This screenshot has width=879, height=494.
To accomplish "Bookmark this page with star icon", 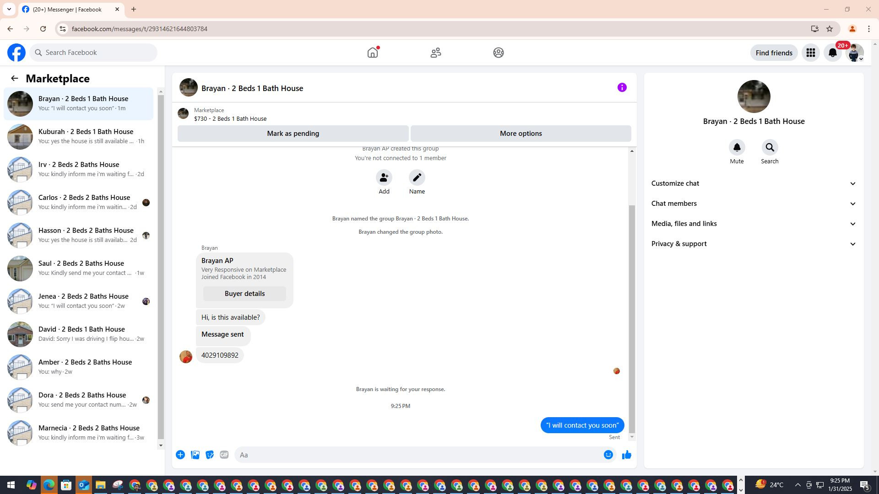I will 830,29.
